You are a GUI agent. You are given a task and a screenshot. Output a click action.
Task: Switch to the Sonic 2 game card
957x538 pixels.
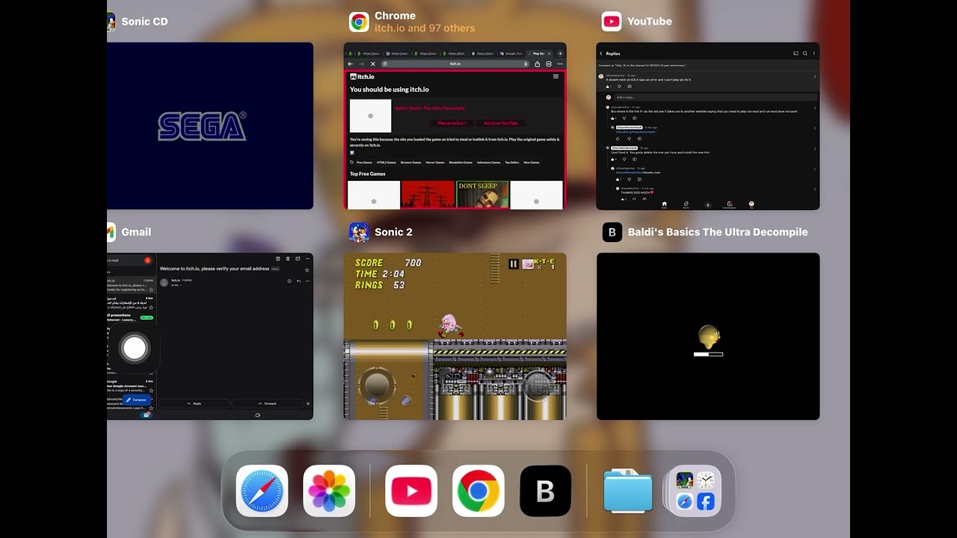[x=455, y=336]
